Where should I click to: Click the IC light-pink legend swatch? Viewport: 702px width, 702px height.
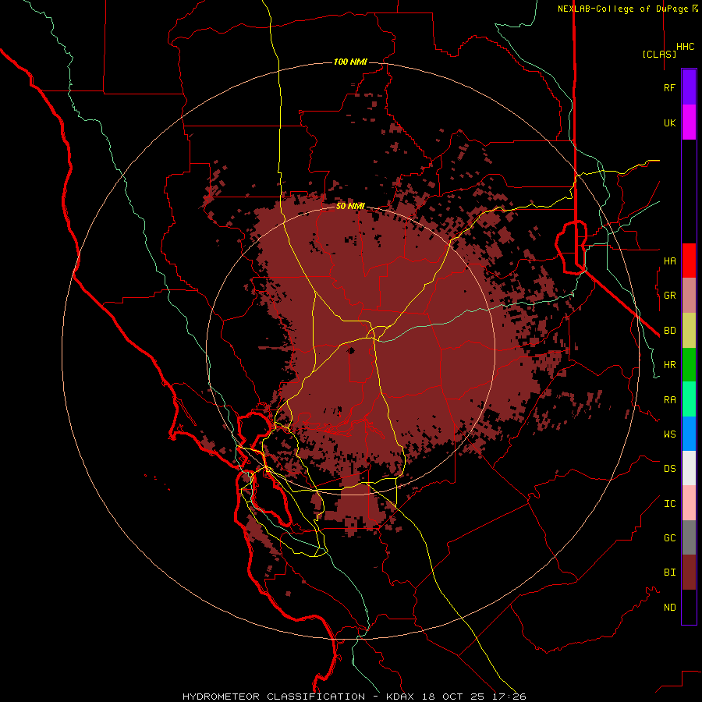point(689,503)
